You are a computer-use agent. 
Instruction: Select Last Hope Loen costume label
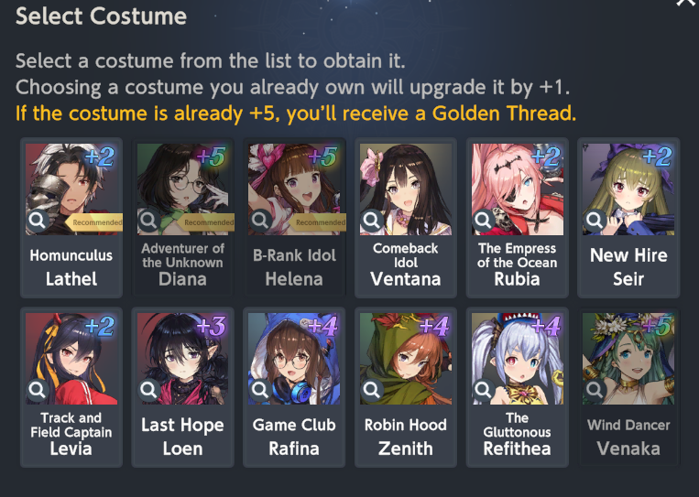pyautogui.click(x=183, y=437)
